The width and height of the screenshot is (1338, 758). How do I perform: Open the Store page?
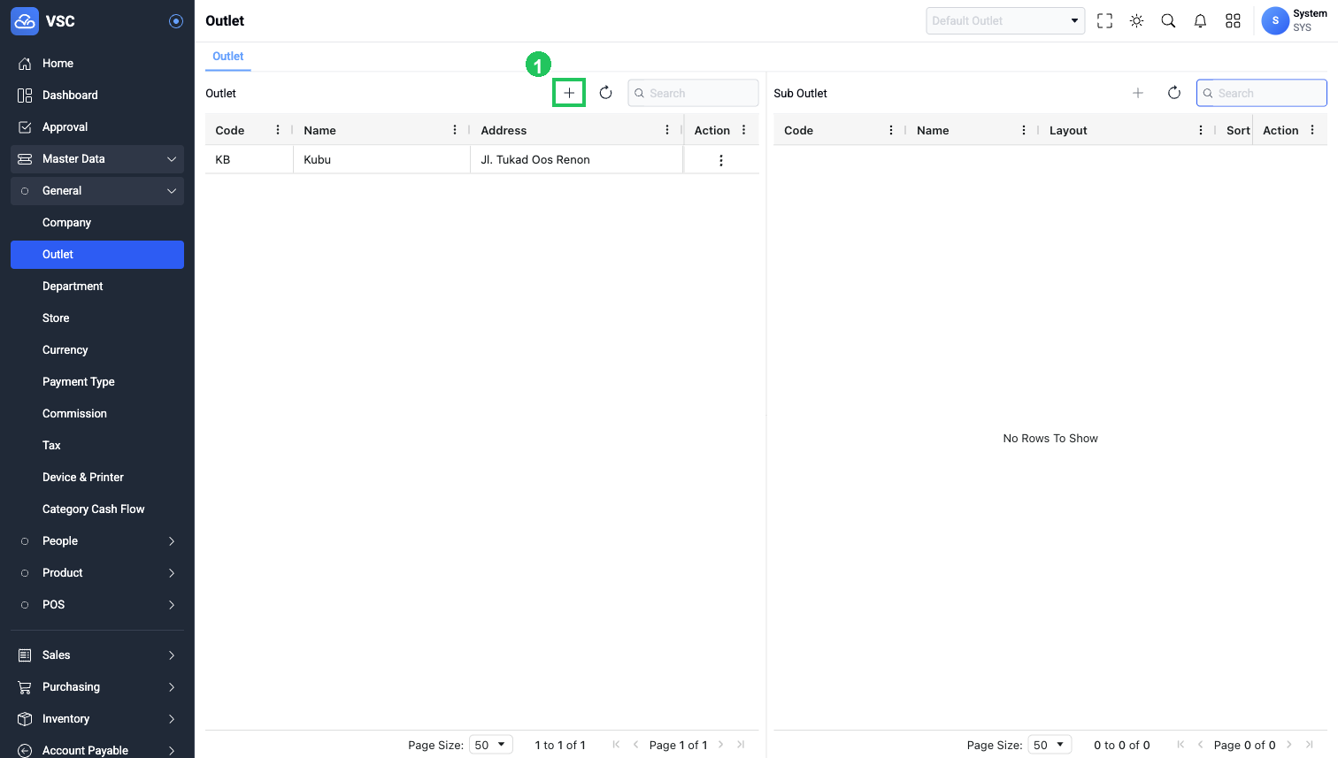point(97,318)
